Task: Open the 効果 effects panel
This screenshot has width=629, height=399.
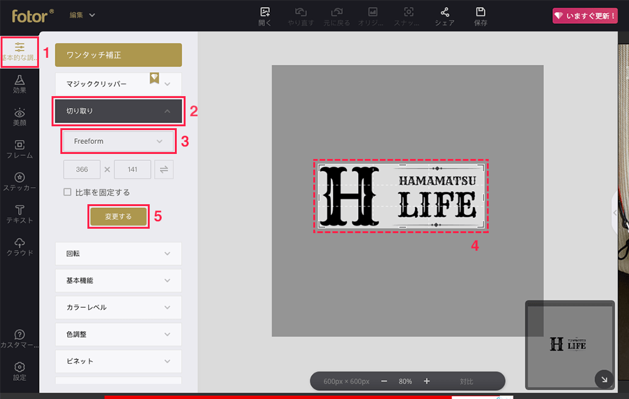Action: pyautogui.click(x=19, y=84)
